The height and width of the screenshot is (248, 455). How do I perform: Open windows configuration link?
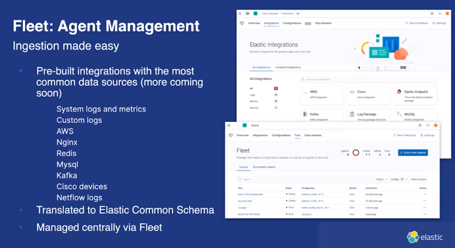[307, 214]
